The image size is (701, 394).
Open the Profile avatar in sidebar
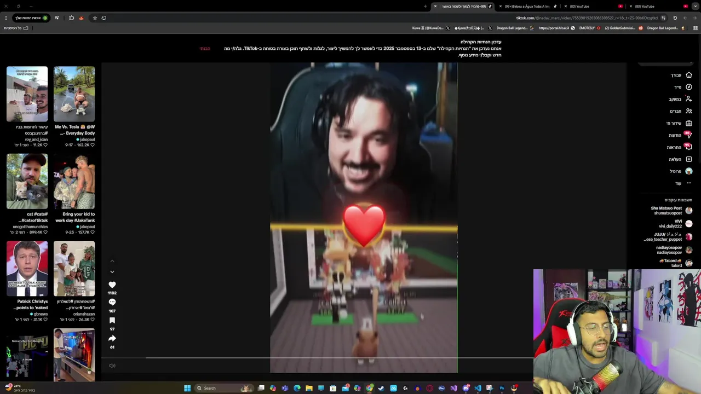688,171
